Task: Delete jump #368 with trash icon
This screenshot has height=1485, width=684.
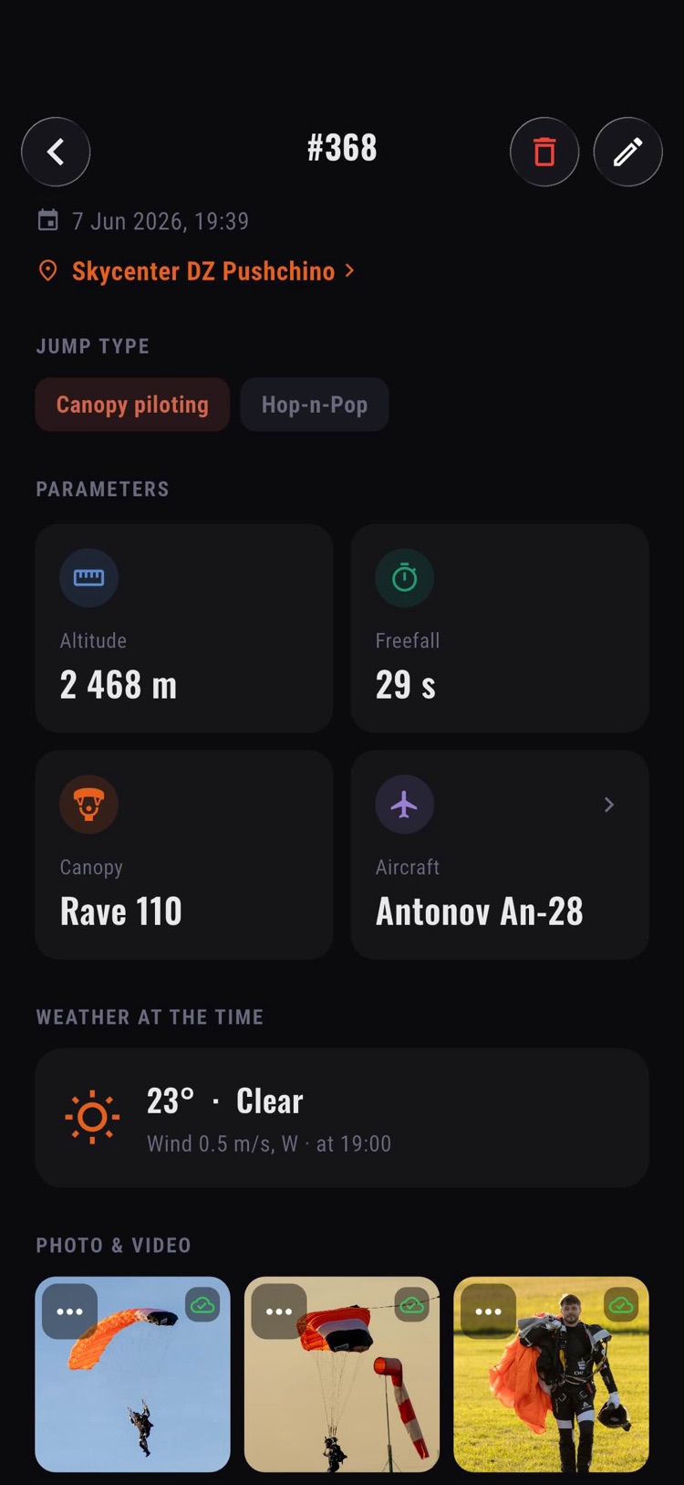Action: click(x=544, y=152)
